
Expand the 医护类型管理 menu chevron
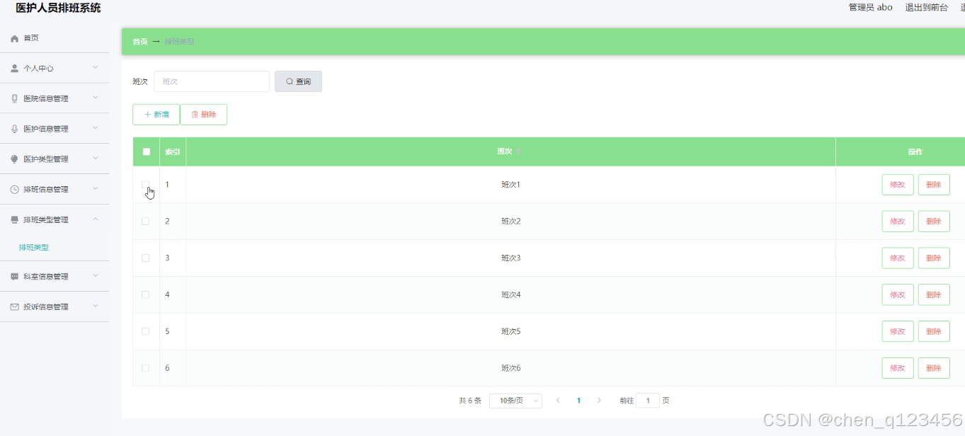96,159
